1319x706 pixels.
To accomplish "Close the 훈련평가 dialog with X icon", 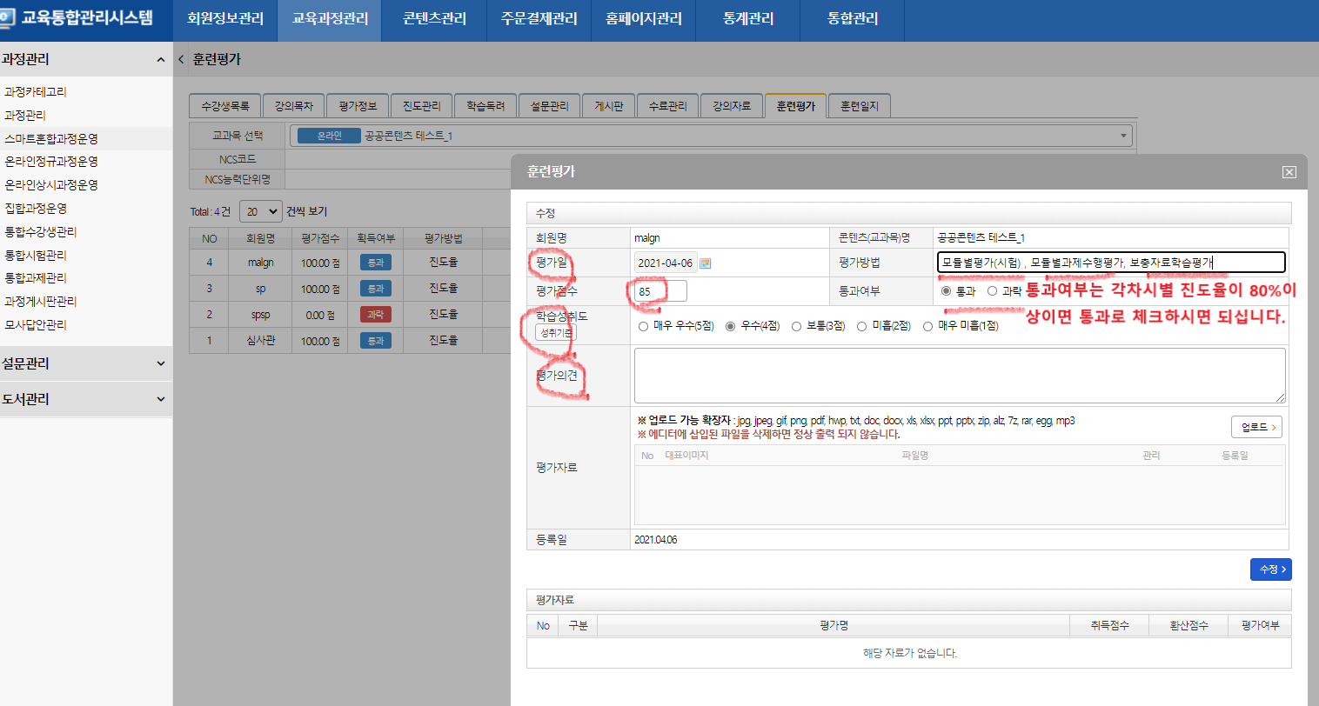I will 1289,172.
